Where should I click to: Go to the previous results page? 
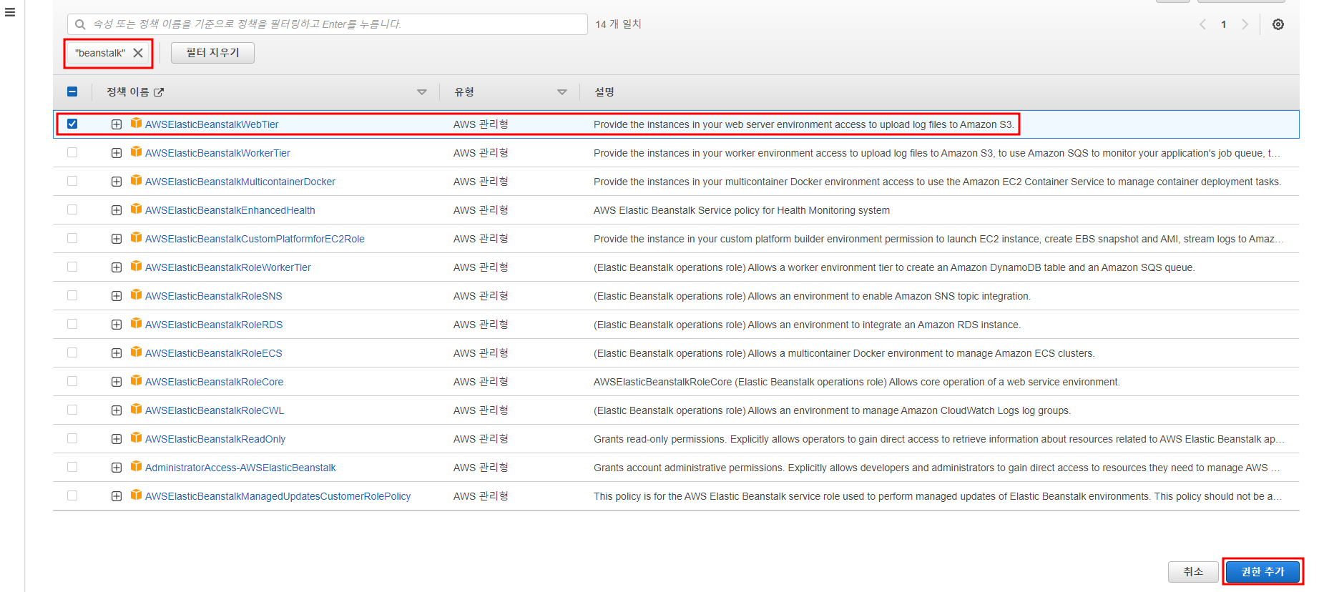1202,24
